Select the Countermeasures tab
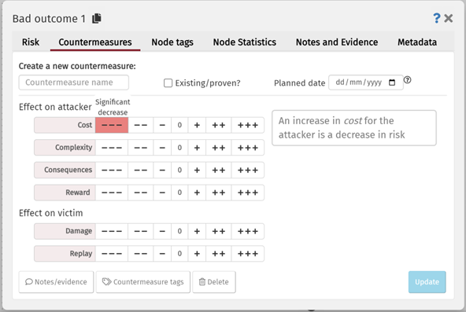This screenshot has width=466, height=312. [x=95, y=42]
